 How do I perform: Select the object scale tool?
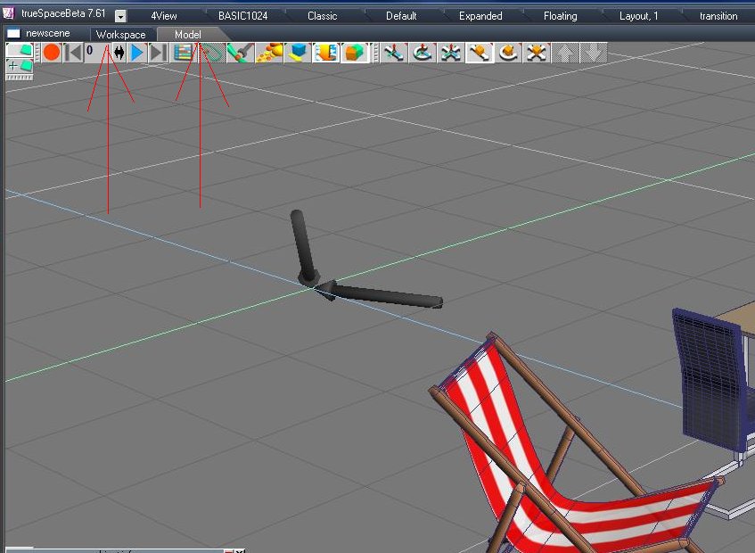pos(536,52)
